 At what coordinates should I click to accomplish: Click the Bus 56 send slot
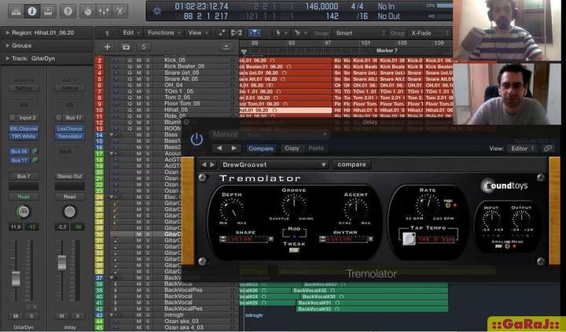(19, 151)
